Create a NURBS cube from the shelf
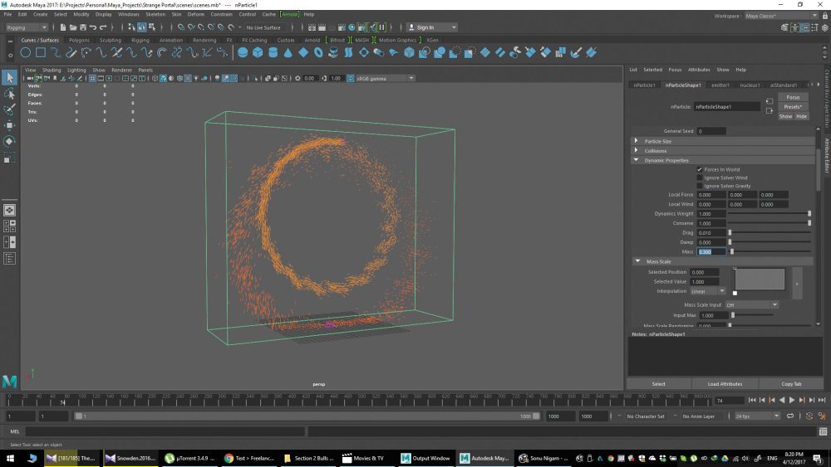 pyautogui.click(x=258, y=52)
